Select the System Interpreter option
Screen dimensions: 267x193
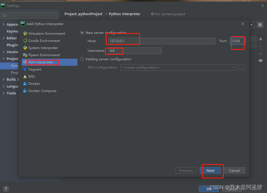[42, 48]
